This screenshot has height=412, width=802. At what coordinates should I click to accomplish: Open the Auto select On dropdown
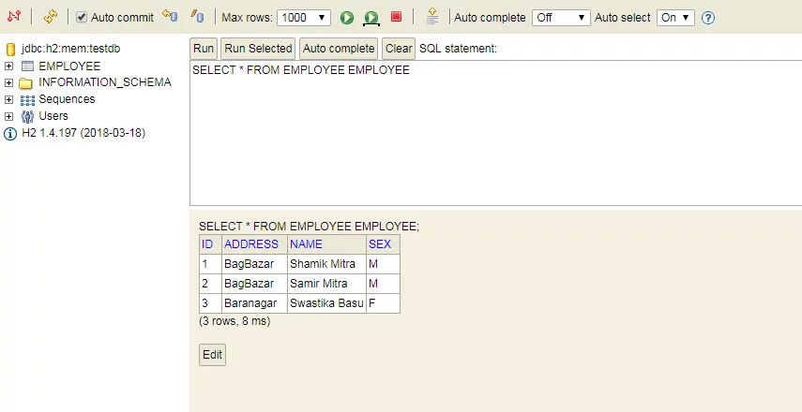(675, 18)
